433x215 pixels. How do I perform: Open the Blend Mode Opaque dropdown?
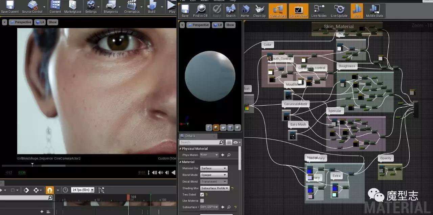point(213,175)
